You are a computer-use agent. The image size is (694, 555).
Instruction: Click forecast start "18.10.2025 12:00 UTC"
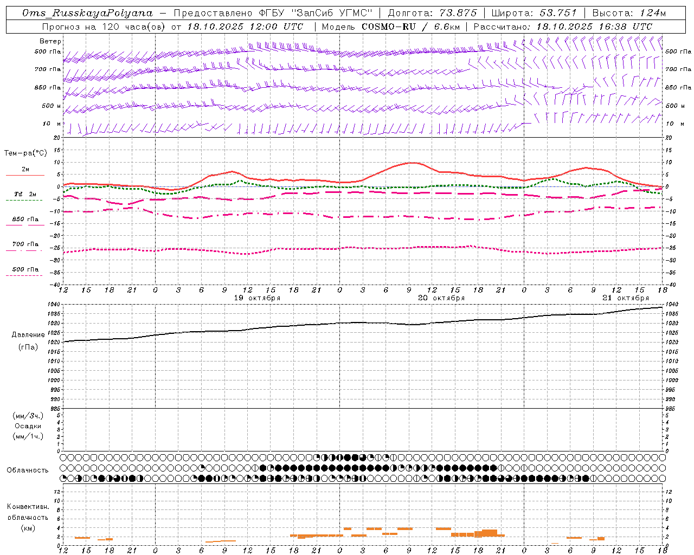click(245, 26)
